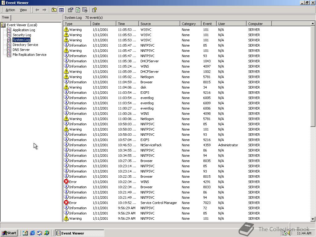Open Directory Service log node
The width and height of the screenshot is (316, 237).
[x=25, y=45]
